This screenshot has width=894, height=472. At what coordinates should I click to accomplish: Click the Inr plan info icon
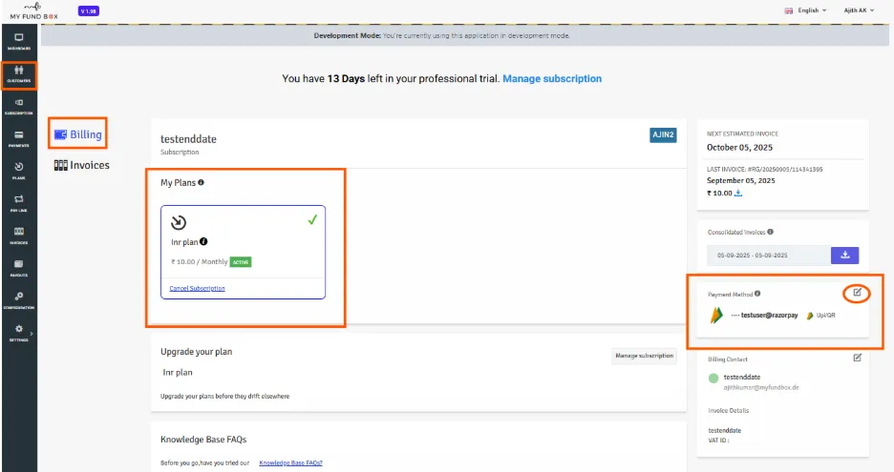[x=203, y=241]
